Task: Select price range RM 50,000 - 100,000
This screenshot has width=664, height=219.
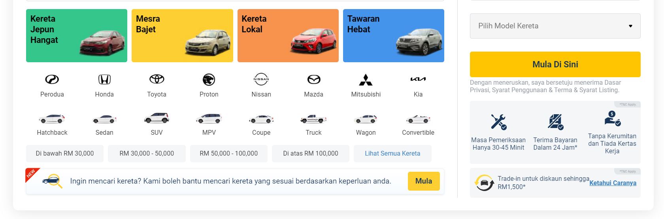Action: tap(229, 154)
